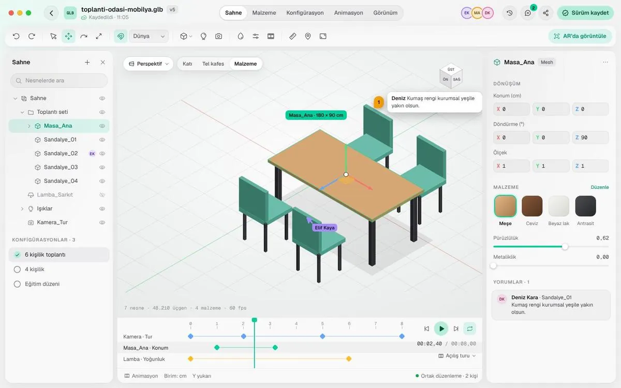This screenshot has width=621, height=388.
Task: Show hidden Lamba_Sarkıt with eye icon
Action: coord(102,195)
